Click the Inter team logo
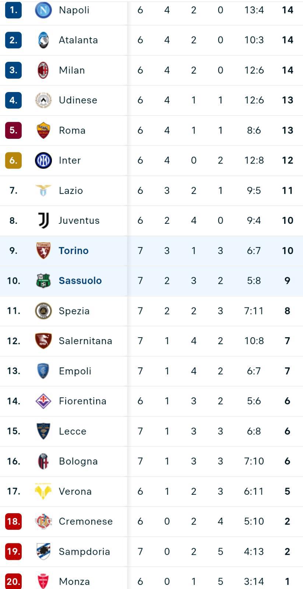This screenshot has width=303, height=589. pos(43,160)
